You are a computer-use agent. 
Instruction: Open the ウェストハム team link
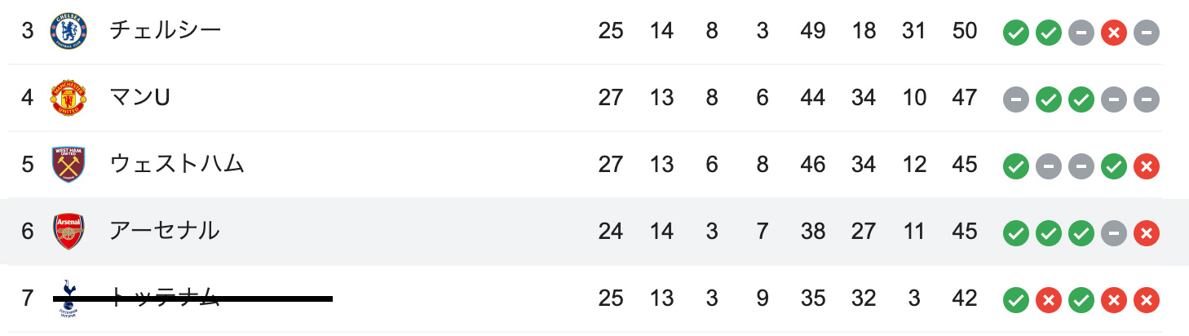point(177,164)
